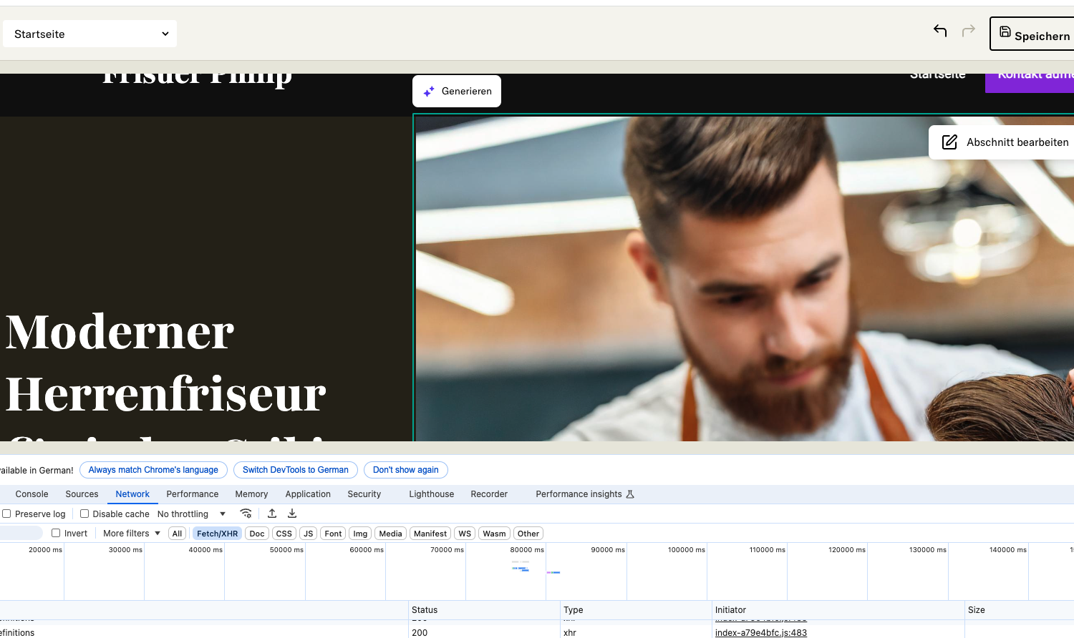Open network conditions wifi icon
Screen dimensions: 1074x638
246,514
